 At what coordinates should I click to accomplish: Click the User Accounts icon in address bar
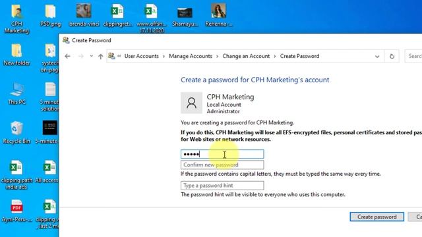coord(111,56)
